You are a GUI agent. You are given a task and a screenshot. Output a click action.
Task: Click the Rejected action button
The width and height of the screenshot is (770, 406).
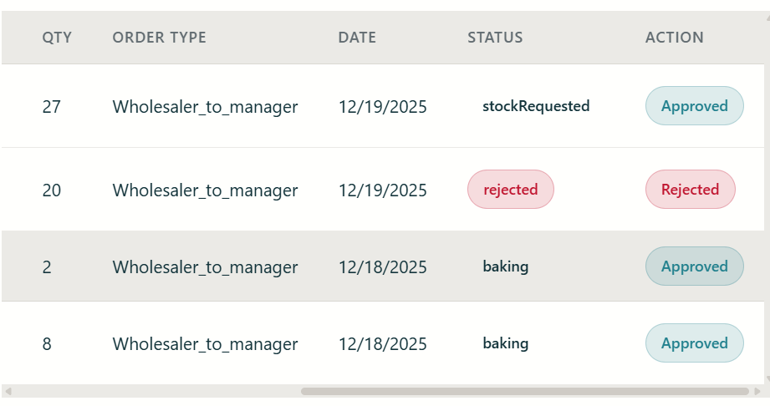pyautogui.click(x=690, y=190)
